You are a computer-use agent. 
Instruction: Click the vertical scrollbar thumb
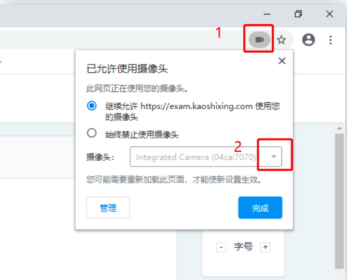pyautogui.click(x=339, y=201)
